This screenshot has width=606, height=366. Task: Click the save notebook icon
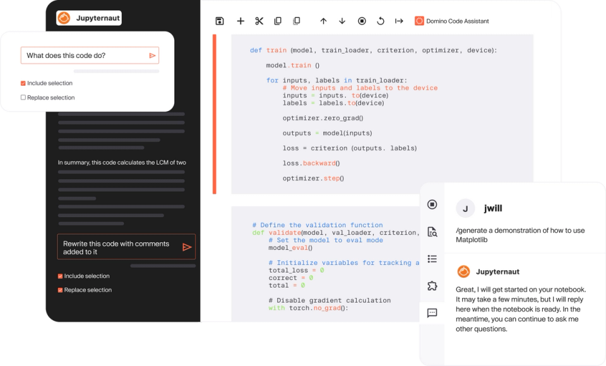click(220, 21)
